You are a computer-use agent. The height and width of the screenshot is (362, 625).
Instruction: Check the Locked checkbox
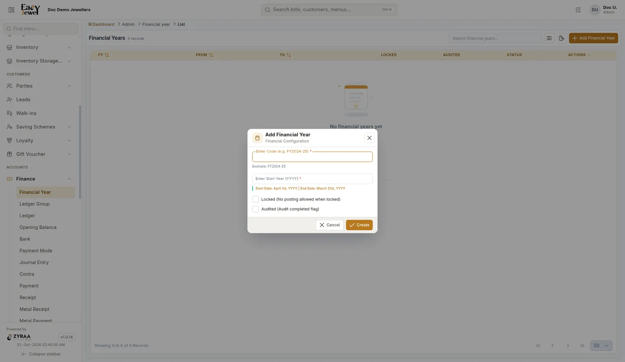[x=255, y=199]
